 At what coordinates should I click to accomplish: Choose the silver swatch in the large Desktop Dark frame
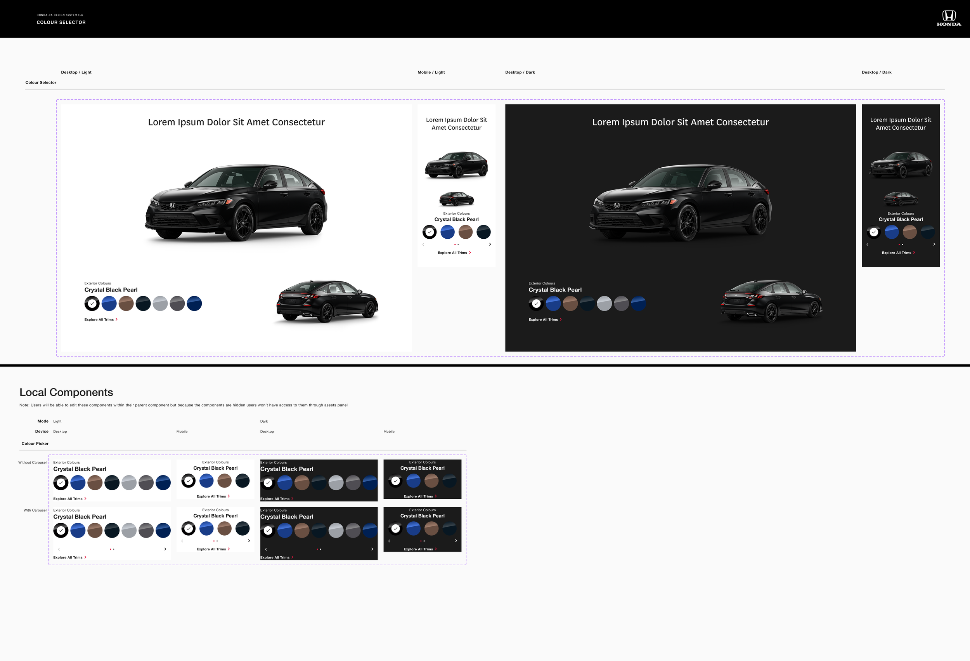605,304
